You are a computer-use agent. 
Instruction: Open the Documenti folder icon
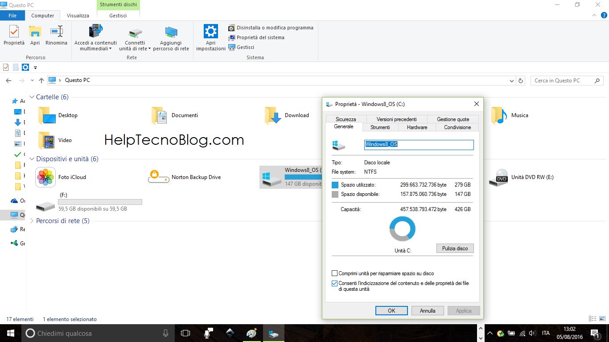click(x=159, y=115)
